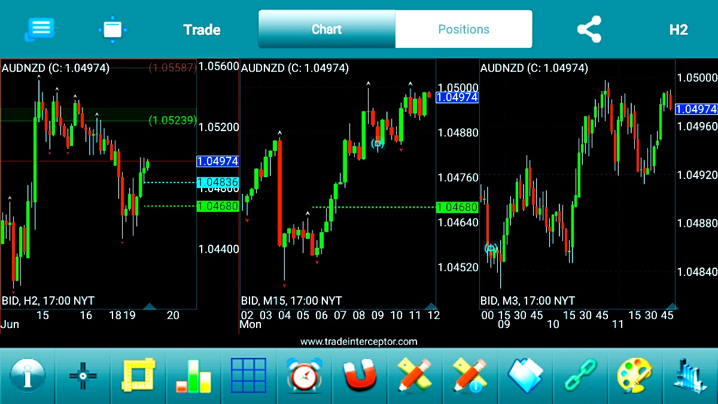Open the www.tradeinterceptor.com link
The width and height of the screenshot is (718, 404).
pyautogui.click(x=359, y=342)
